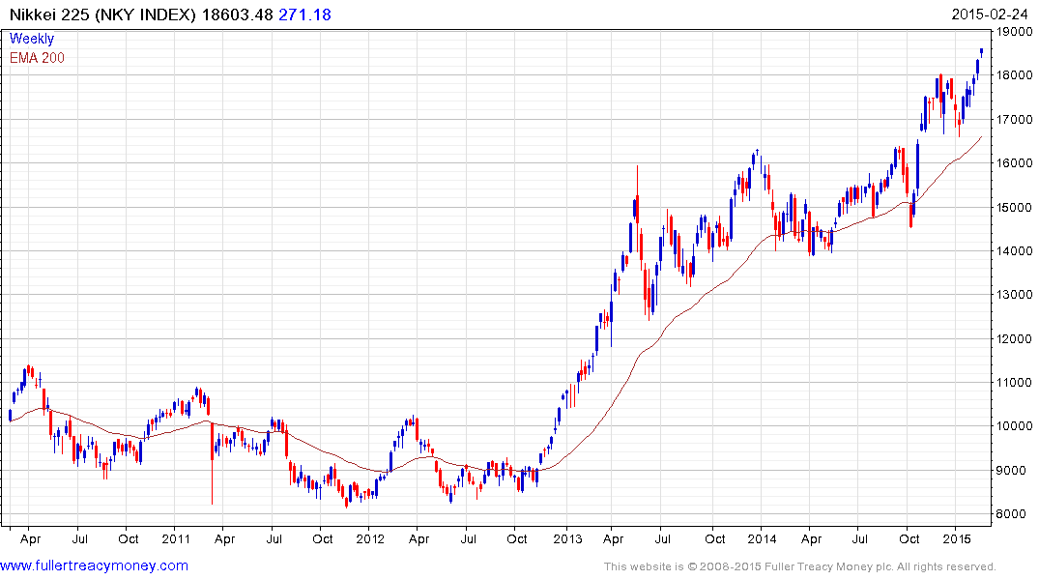The height and width of the screenshot is (580, 1039).
Task: Click the 18000 y-axis label
Action: click(1015, 75)
